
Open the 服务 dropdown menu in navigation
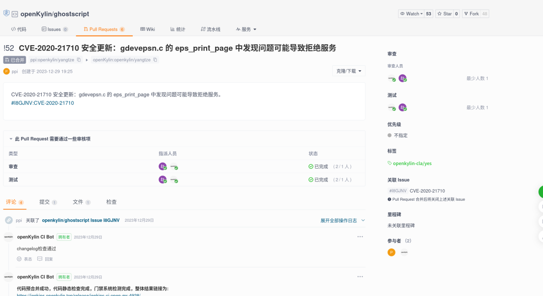point(246,30)
